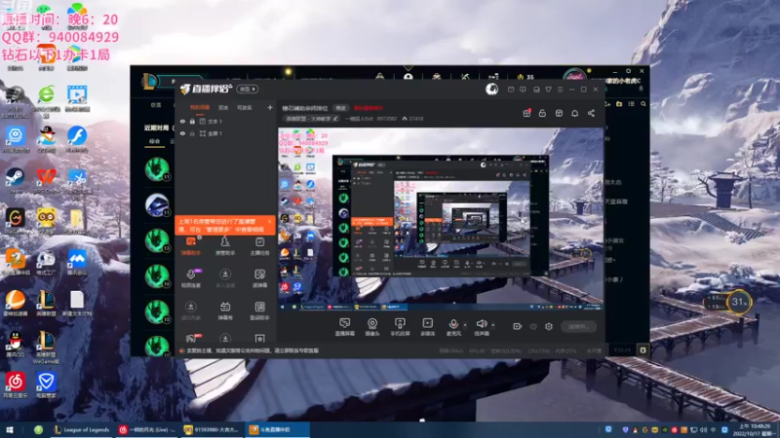The image size is (780, 438).
Task: Hide the 文本 1 source layer
Action: (182, 121)
